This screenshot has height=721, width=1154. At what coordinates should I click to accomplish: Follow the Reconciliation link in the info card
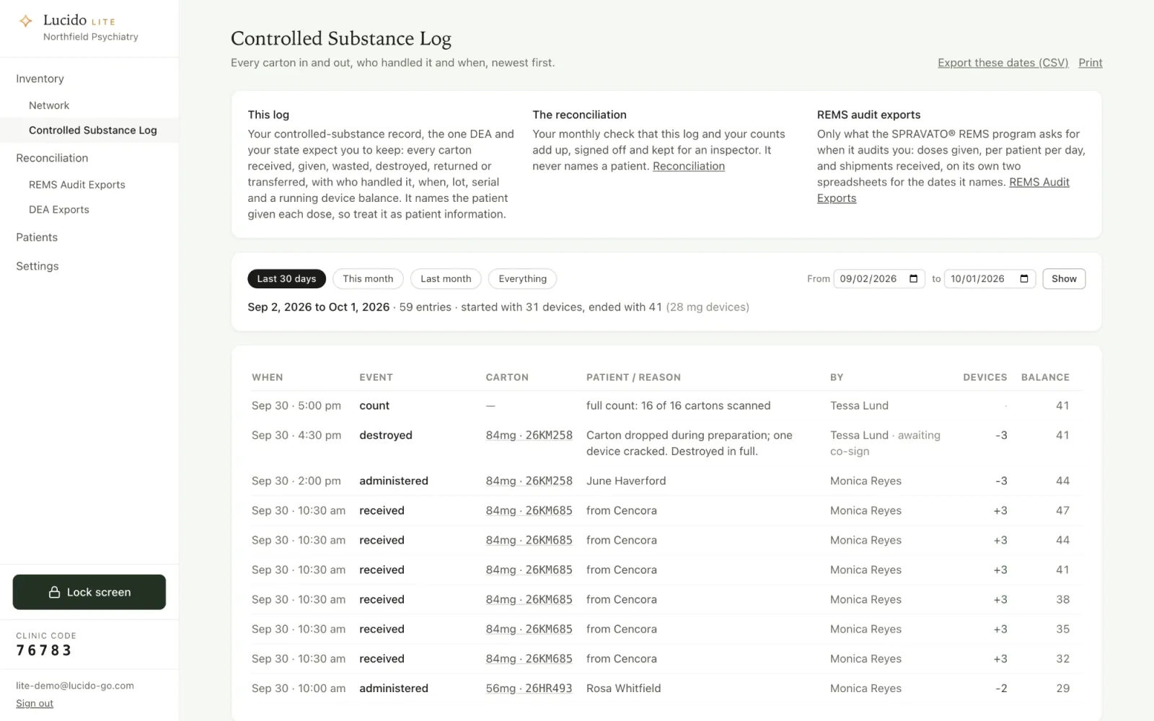[x=689, y=166]
